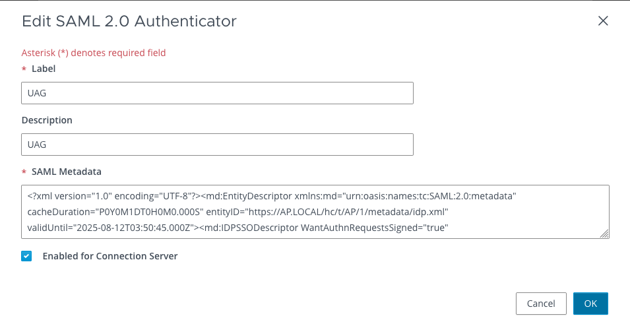The height and width of the screenshot is (326, 630).
Task: Untick the Enabled for Connection Server checkbox
Action: [26, 256]
